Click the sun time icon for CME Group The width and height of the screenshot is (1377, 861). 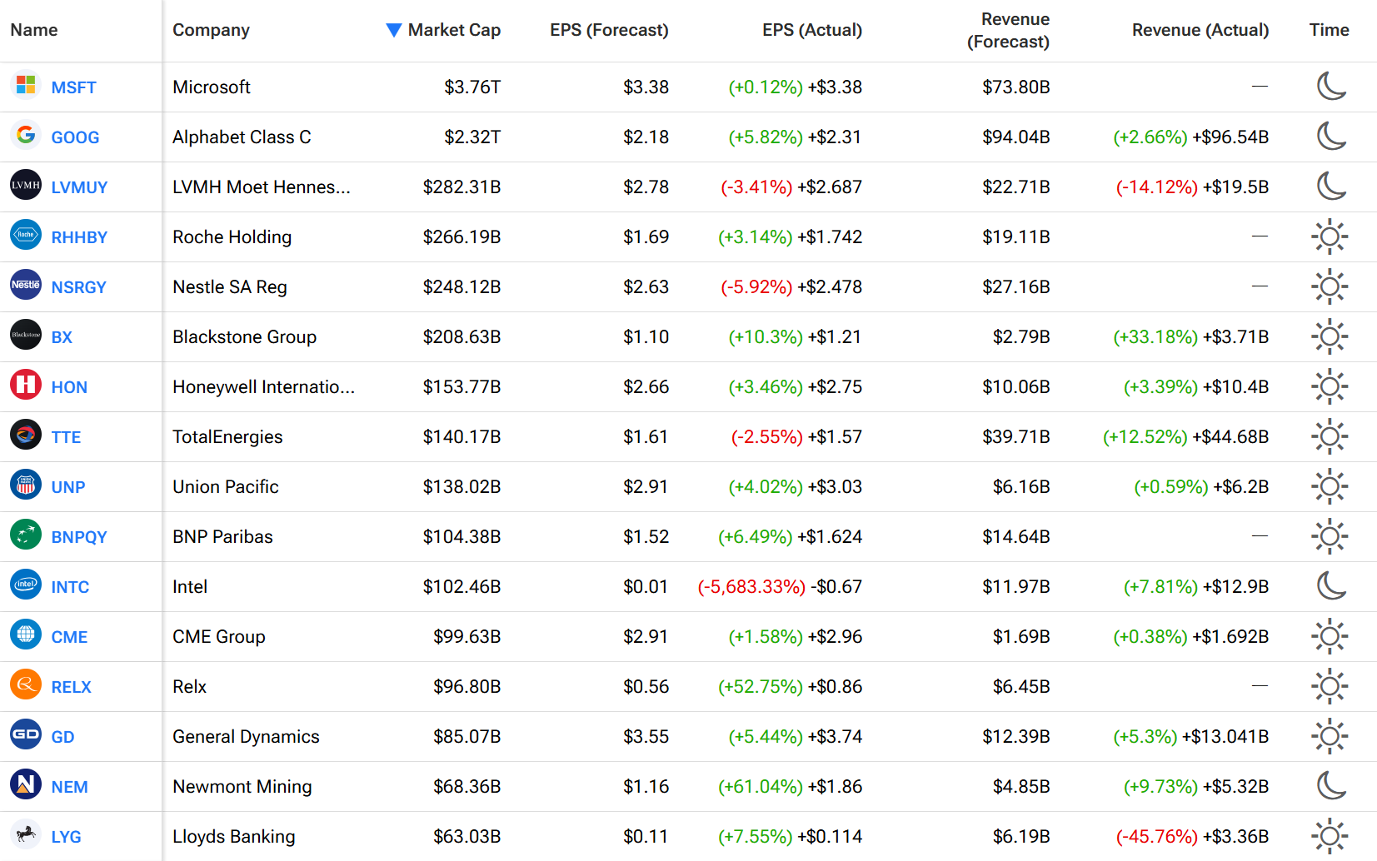tap(1330, 636)
